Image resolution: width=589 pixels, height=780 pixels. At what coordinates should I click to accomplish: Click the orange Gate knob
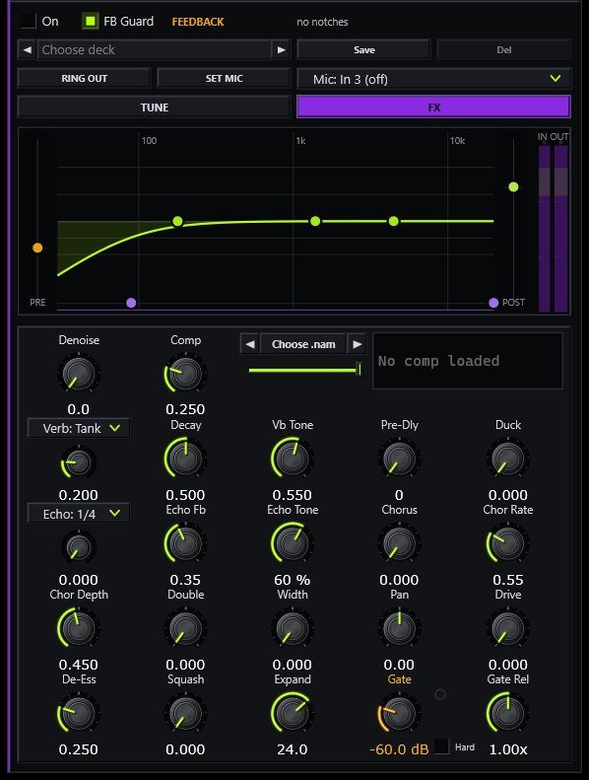pos(399,713)
